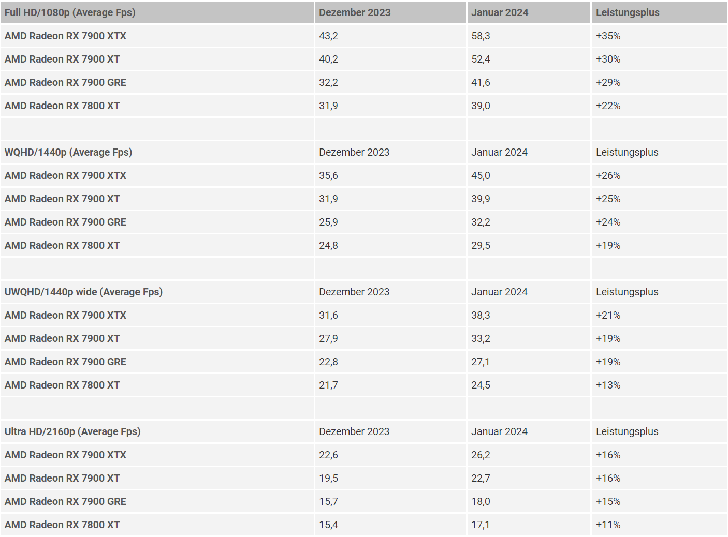This screenshot has width=728, height=537.
Task: Click the 43,2 December fps cell
Action: pyautogui.click(x=328, y=36)
